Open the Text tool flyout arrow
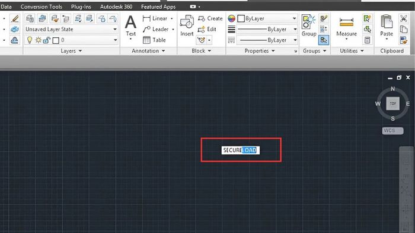Viewport: 415px width, 233px height. (x=131, y=39)
